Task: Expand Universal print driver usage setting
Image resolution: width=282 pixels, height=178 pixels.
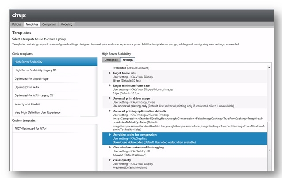Action: [x=110, y=98]
